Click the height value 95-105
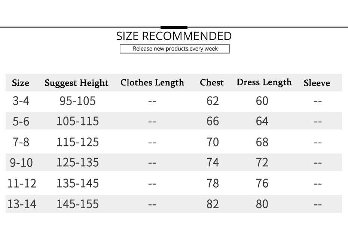This screenshot has height=225, width=348. [x=77, y=101]
